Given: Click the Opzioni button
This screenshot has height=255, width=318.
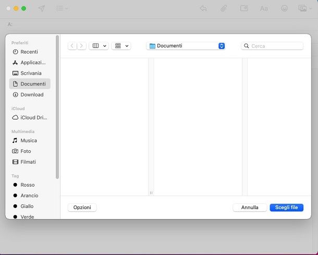Looking at the screenshot, I should (82, 208).
